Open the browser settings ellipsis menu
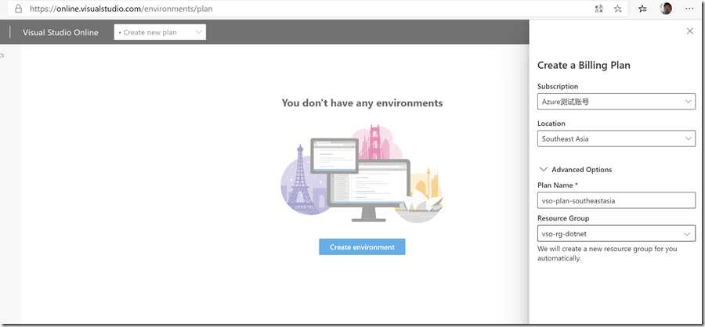 689,9
